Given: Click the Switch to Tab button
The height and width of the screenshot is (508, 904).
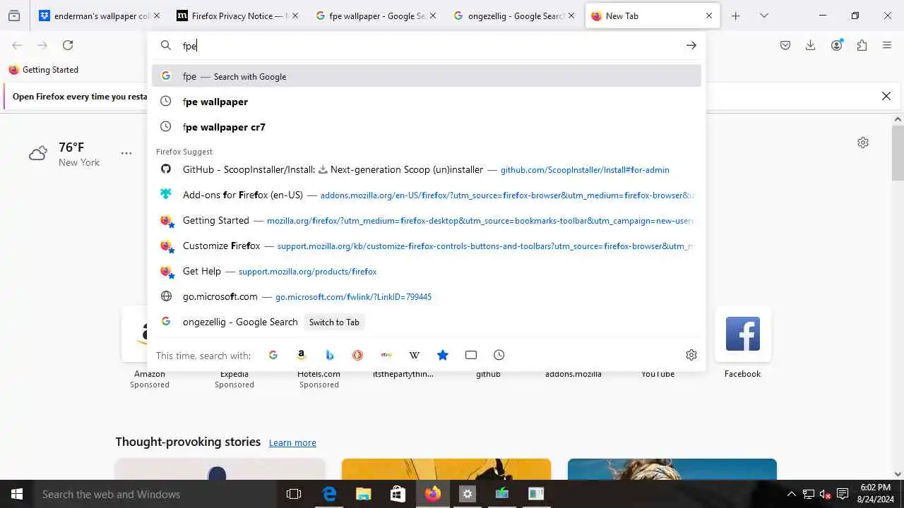Looking at the screenshot, I should 334,322.
